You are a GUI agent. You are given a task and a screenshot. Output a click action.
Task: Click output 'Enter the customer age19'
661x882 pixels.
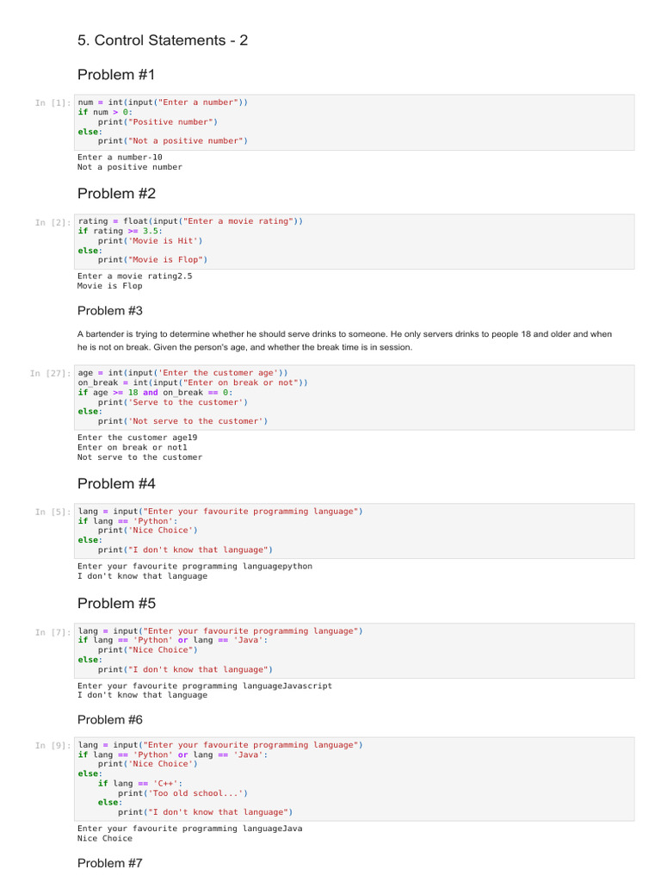[x=138, y=438]
